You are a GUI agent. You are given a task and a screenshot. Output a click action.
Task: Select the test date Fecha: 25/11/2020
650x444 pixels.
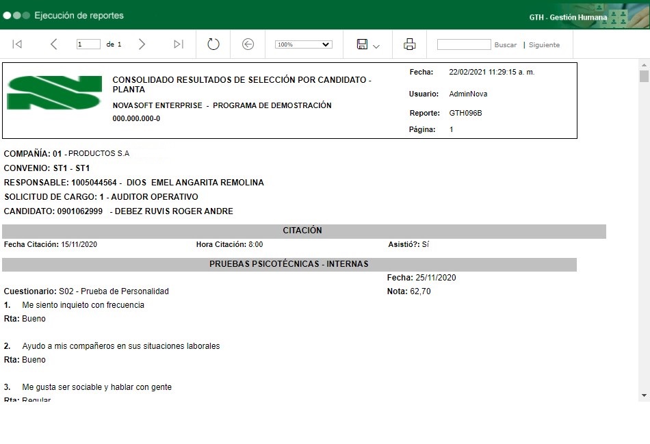421,278
